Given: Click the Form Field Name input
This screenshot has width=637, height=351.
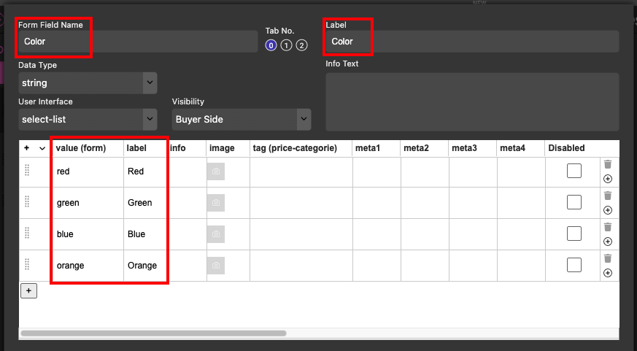Looking at the screenshot, I should click(x=138, y=42).
